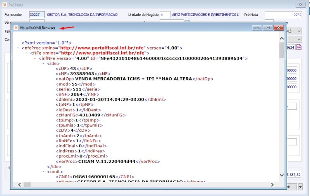
Task: Click cMunFG value 4313409
Action: pos(90,115)
